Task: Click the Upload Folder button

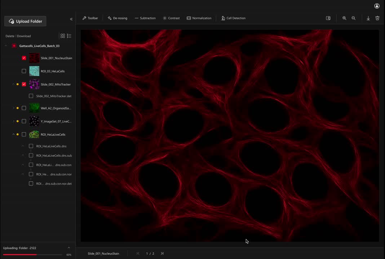Action: coord(25,21)
